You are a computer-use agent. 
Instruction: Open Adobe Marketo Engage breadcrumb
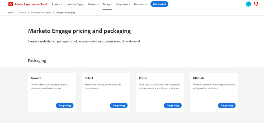click(41, 13)
